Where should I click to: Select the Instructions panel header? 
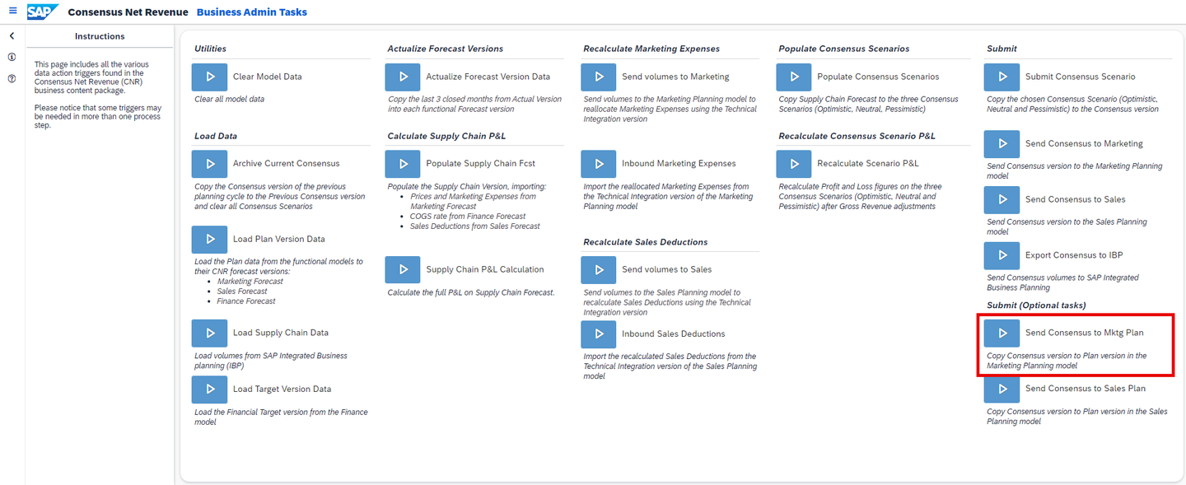pyautogui.click(x=100, y=36)
